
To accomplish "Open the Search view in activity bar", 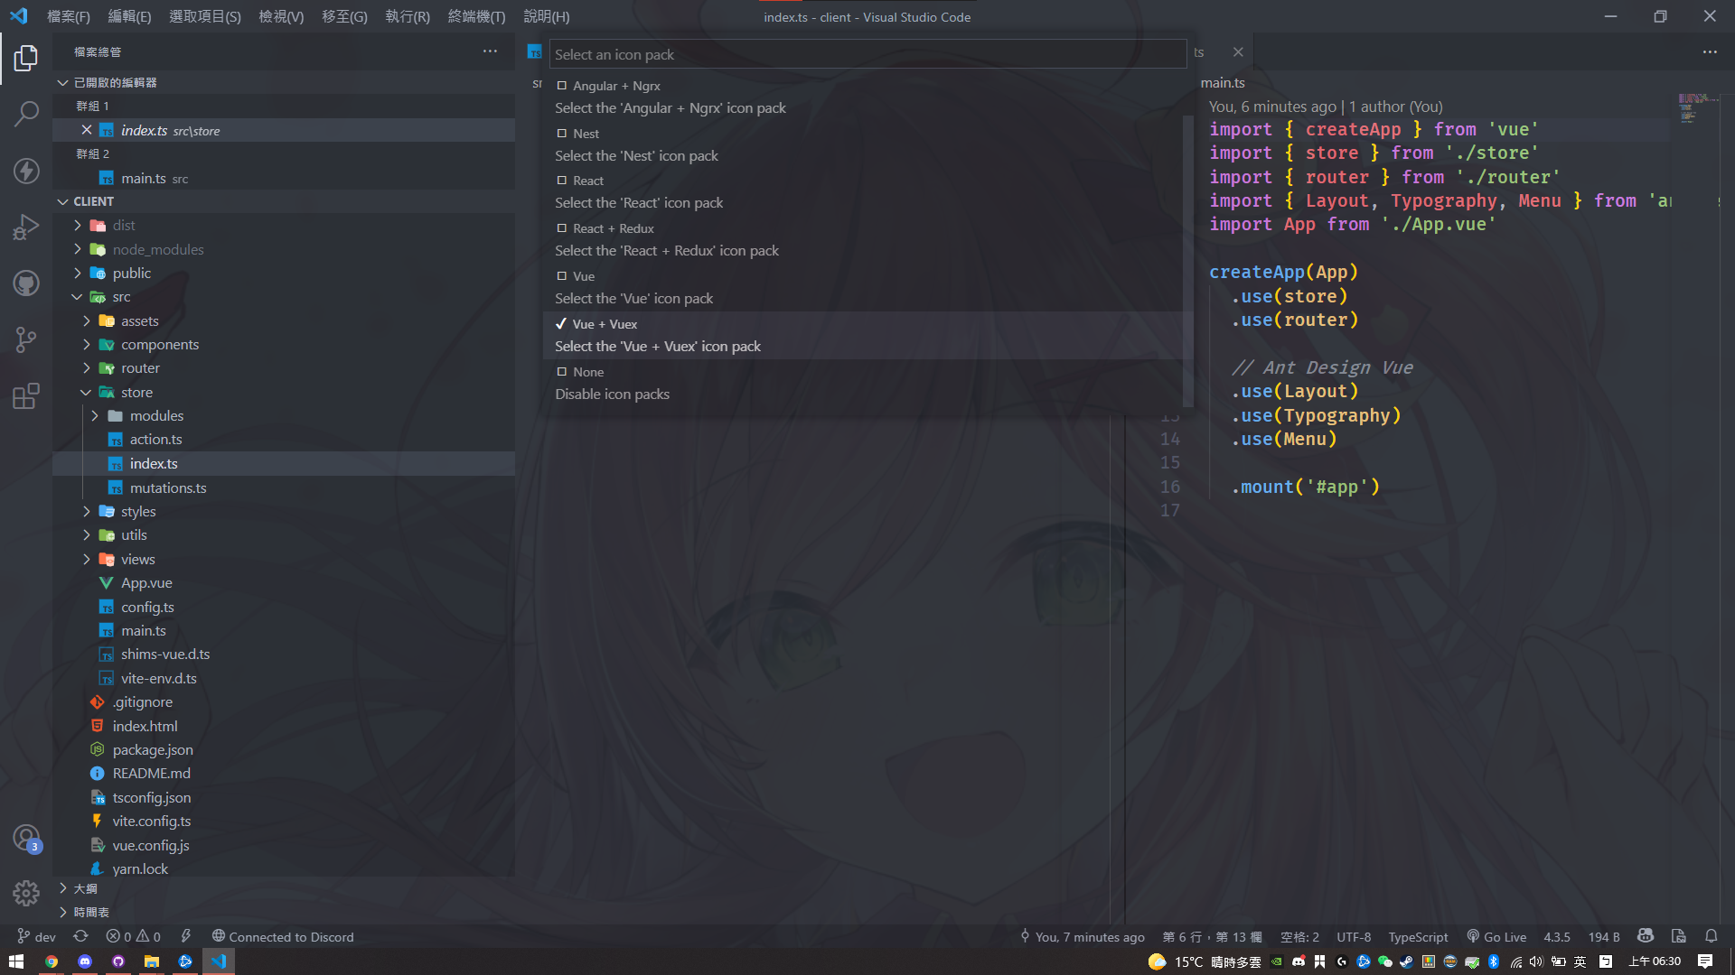I will (26, 114).
